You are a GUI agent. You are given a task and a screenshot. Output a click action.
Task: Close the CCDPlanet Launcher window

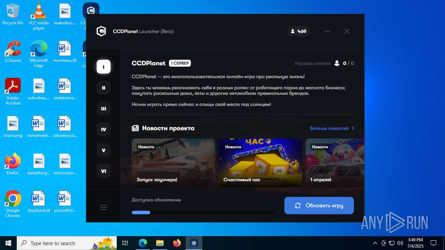pyautogui.click(x=347, y=31)
